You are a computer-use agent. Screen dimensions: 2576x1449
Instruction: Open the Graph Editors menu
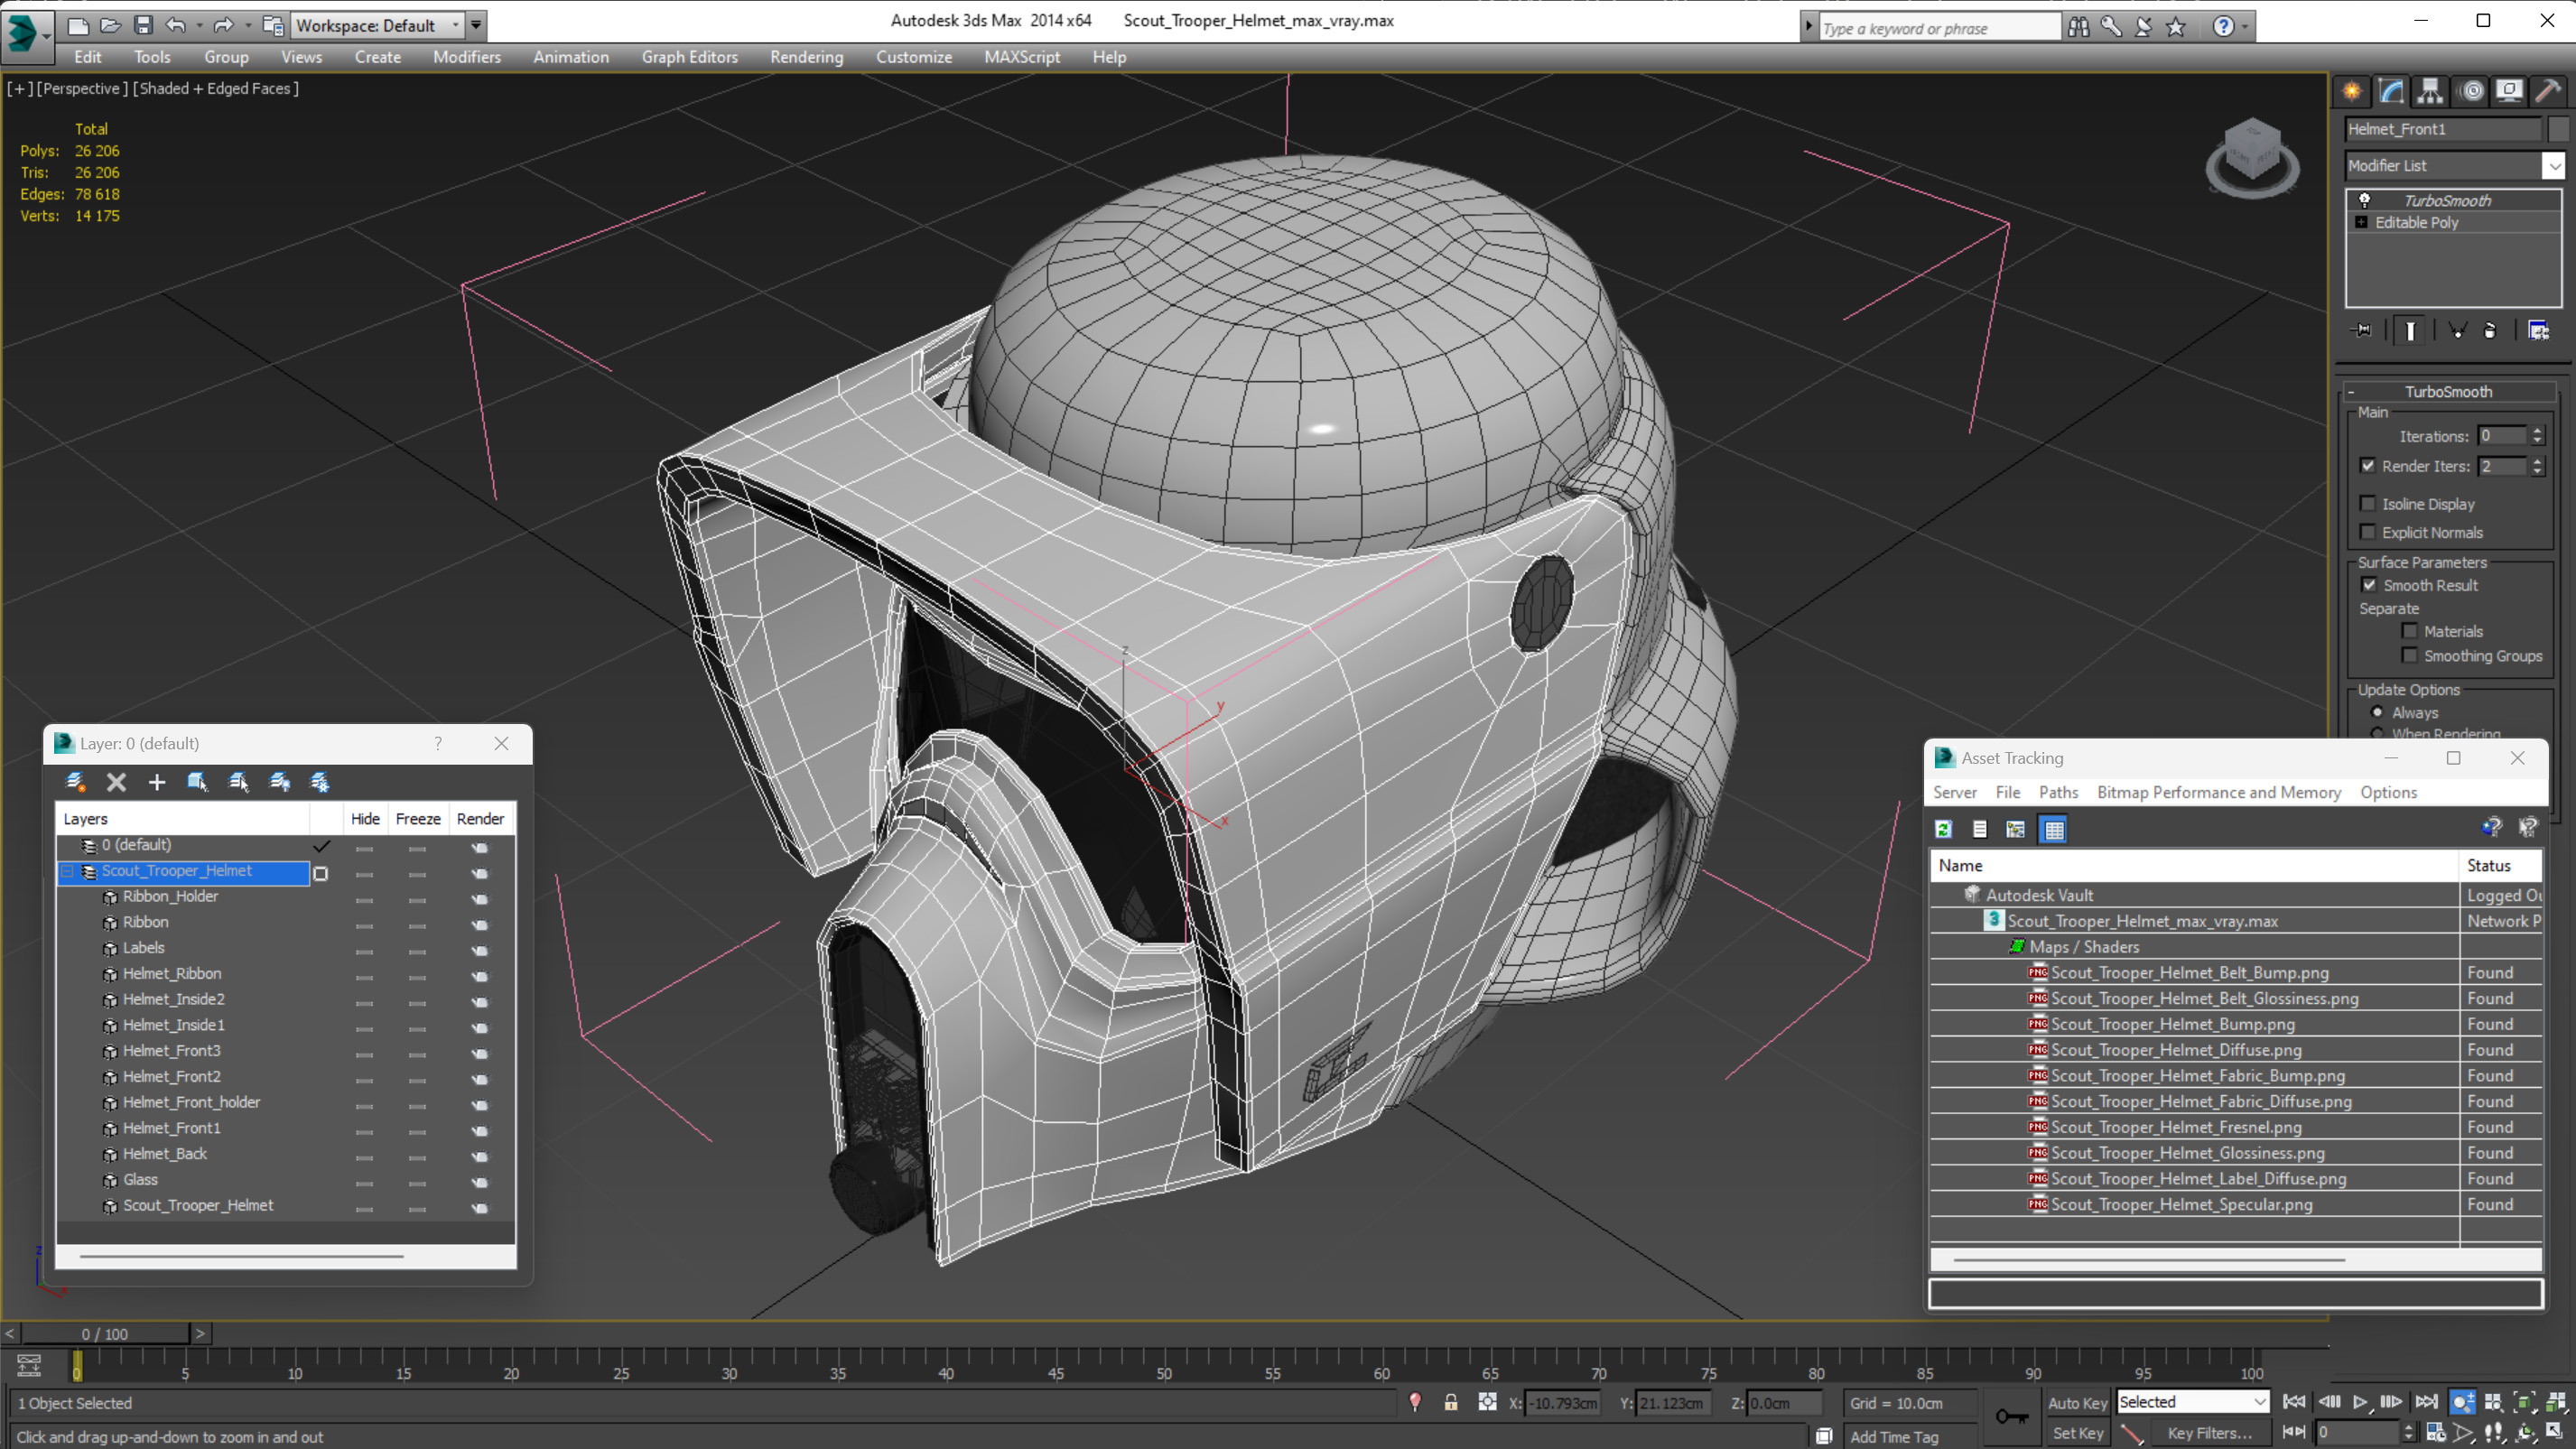tap(689, 57)
